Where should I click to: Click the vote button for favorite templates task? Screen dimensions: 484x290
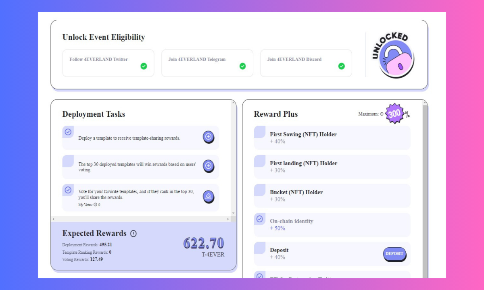click(209, 197)
